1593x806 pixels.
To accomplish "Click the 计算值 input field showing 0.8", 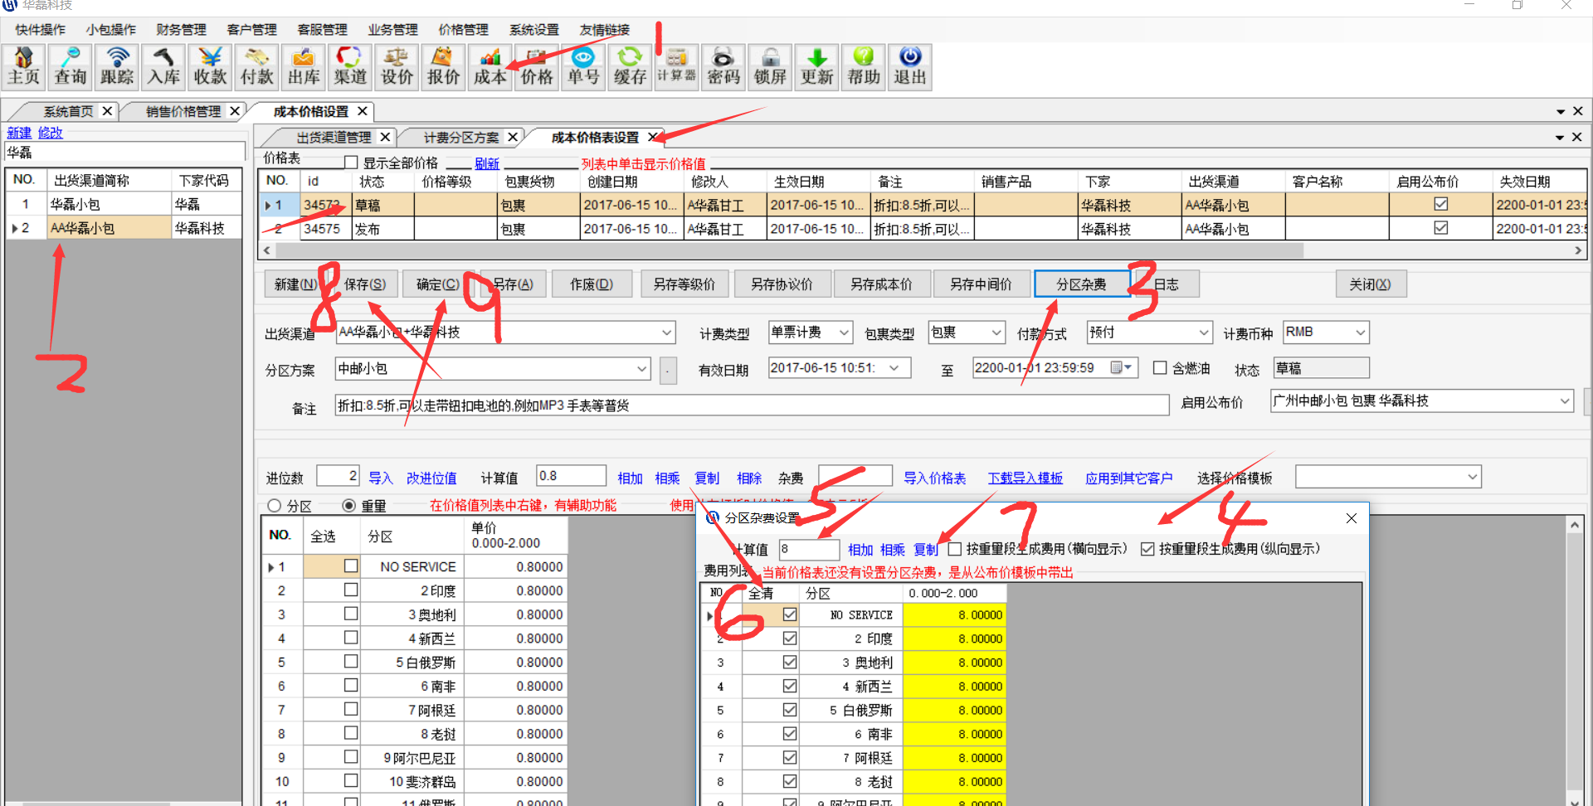I will pyautogui.click(x=570, y=476).
